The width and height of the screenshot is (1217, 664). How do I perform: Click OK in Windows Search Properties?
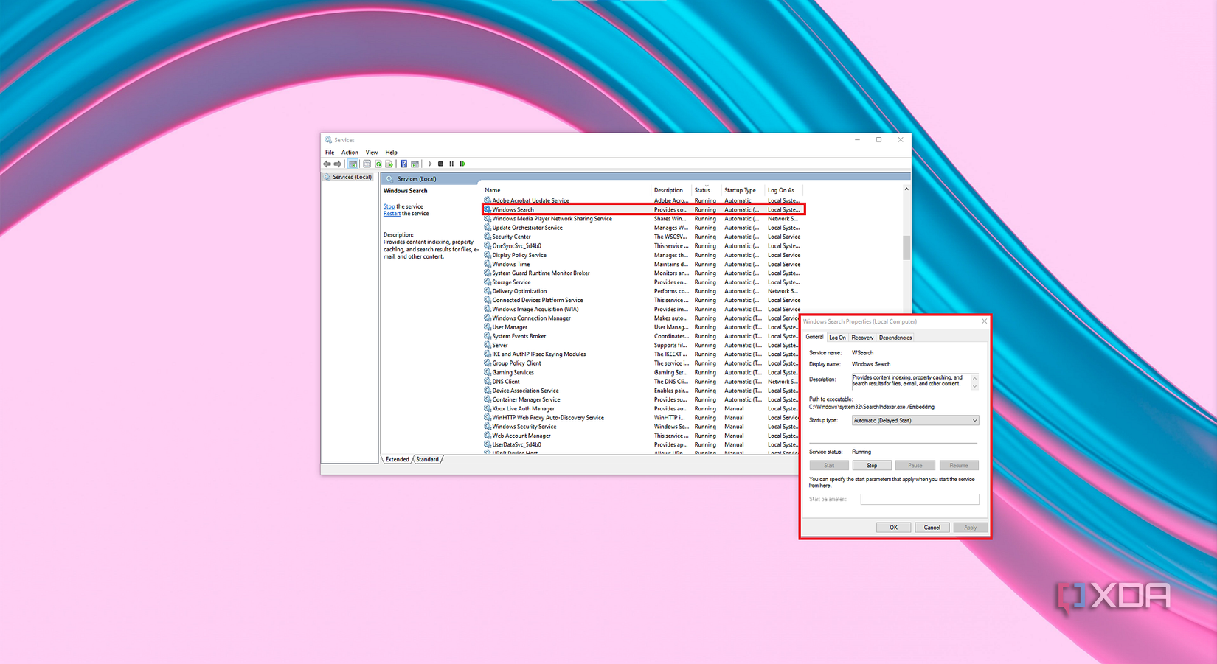tap(893, 527)
